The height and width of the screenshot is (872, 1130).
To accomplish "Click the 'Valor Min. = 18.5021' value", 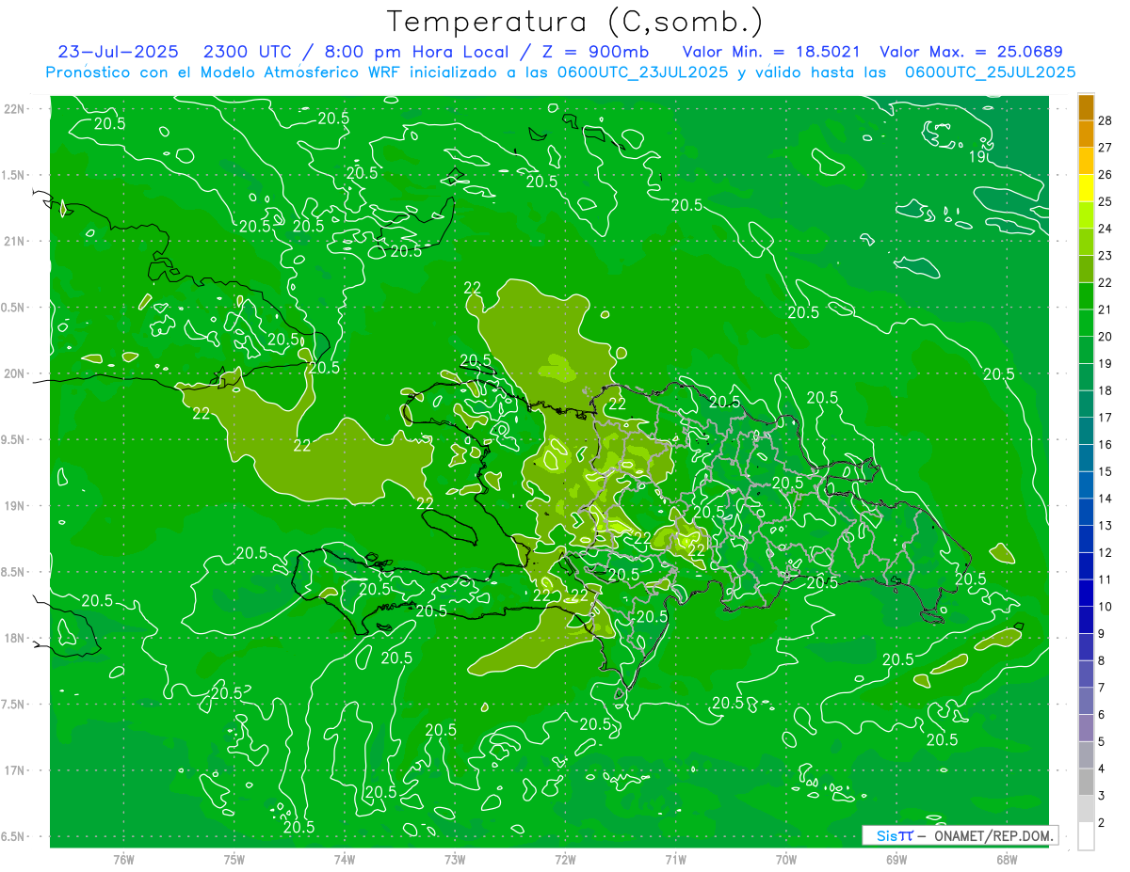I will [x=771, y=52].
